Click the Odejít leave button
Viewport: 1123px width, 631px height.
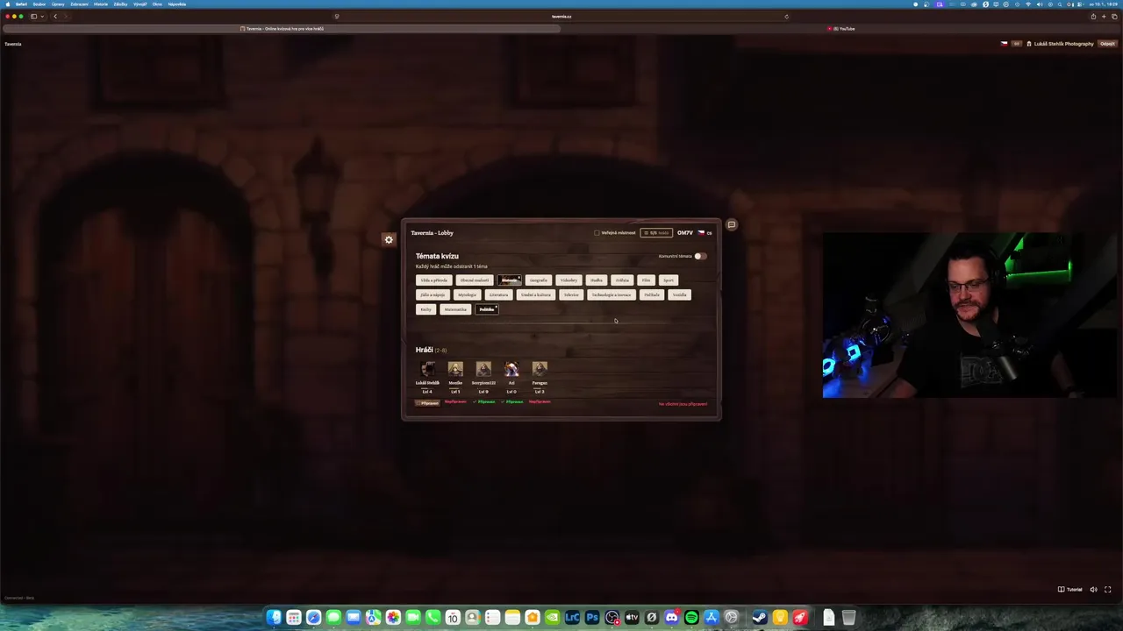tap(1107, 44)
